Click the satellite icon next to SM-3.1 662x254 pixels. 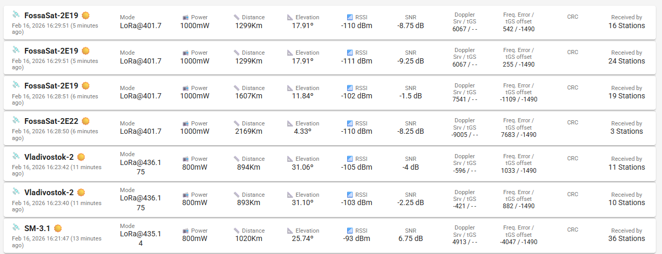tap(16, 227)
